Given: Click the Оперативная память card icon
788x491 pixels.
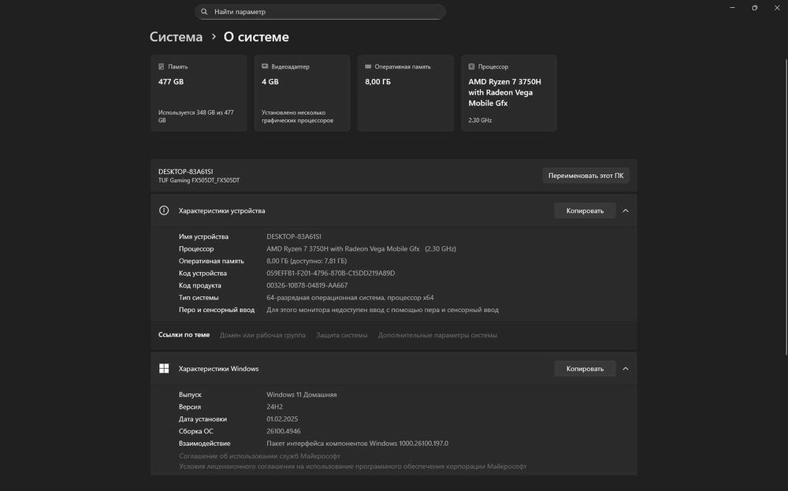Looking at the screenshot, I should click(368, 66).
